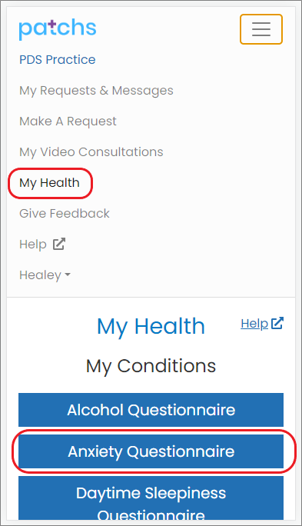The width and height of the screenshot is (302, 526).
Task: Click the patchs logo
Action: pos(58,29)
